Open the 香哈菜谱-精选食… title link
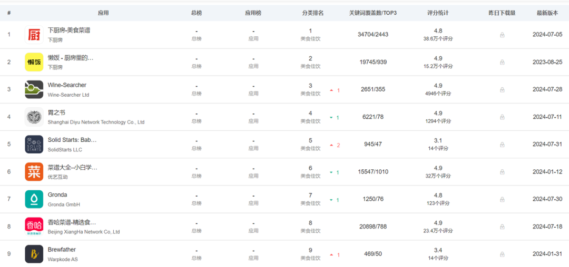The height and width of the screenshot is (267, 569). pos(72,222)
